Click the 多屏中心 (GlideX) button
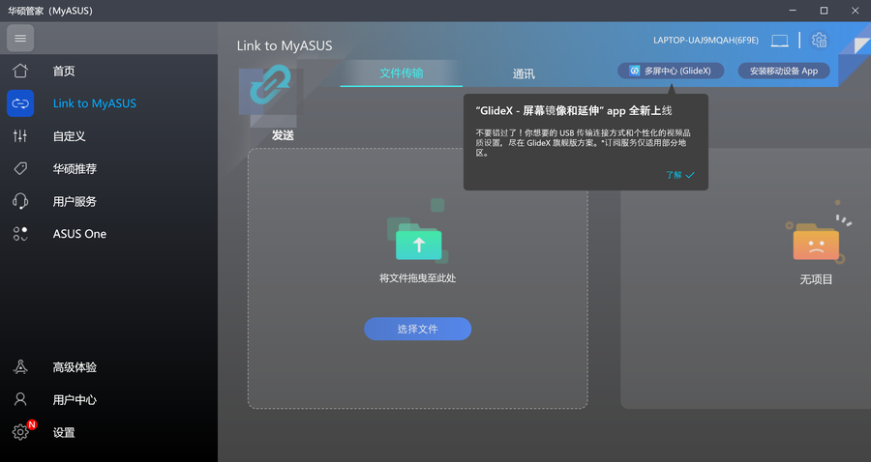This screenshot has height=462, width=871. (671, 71)
